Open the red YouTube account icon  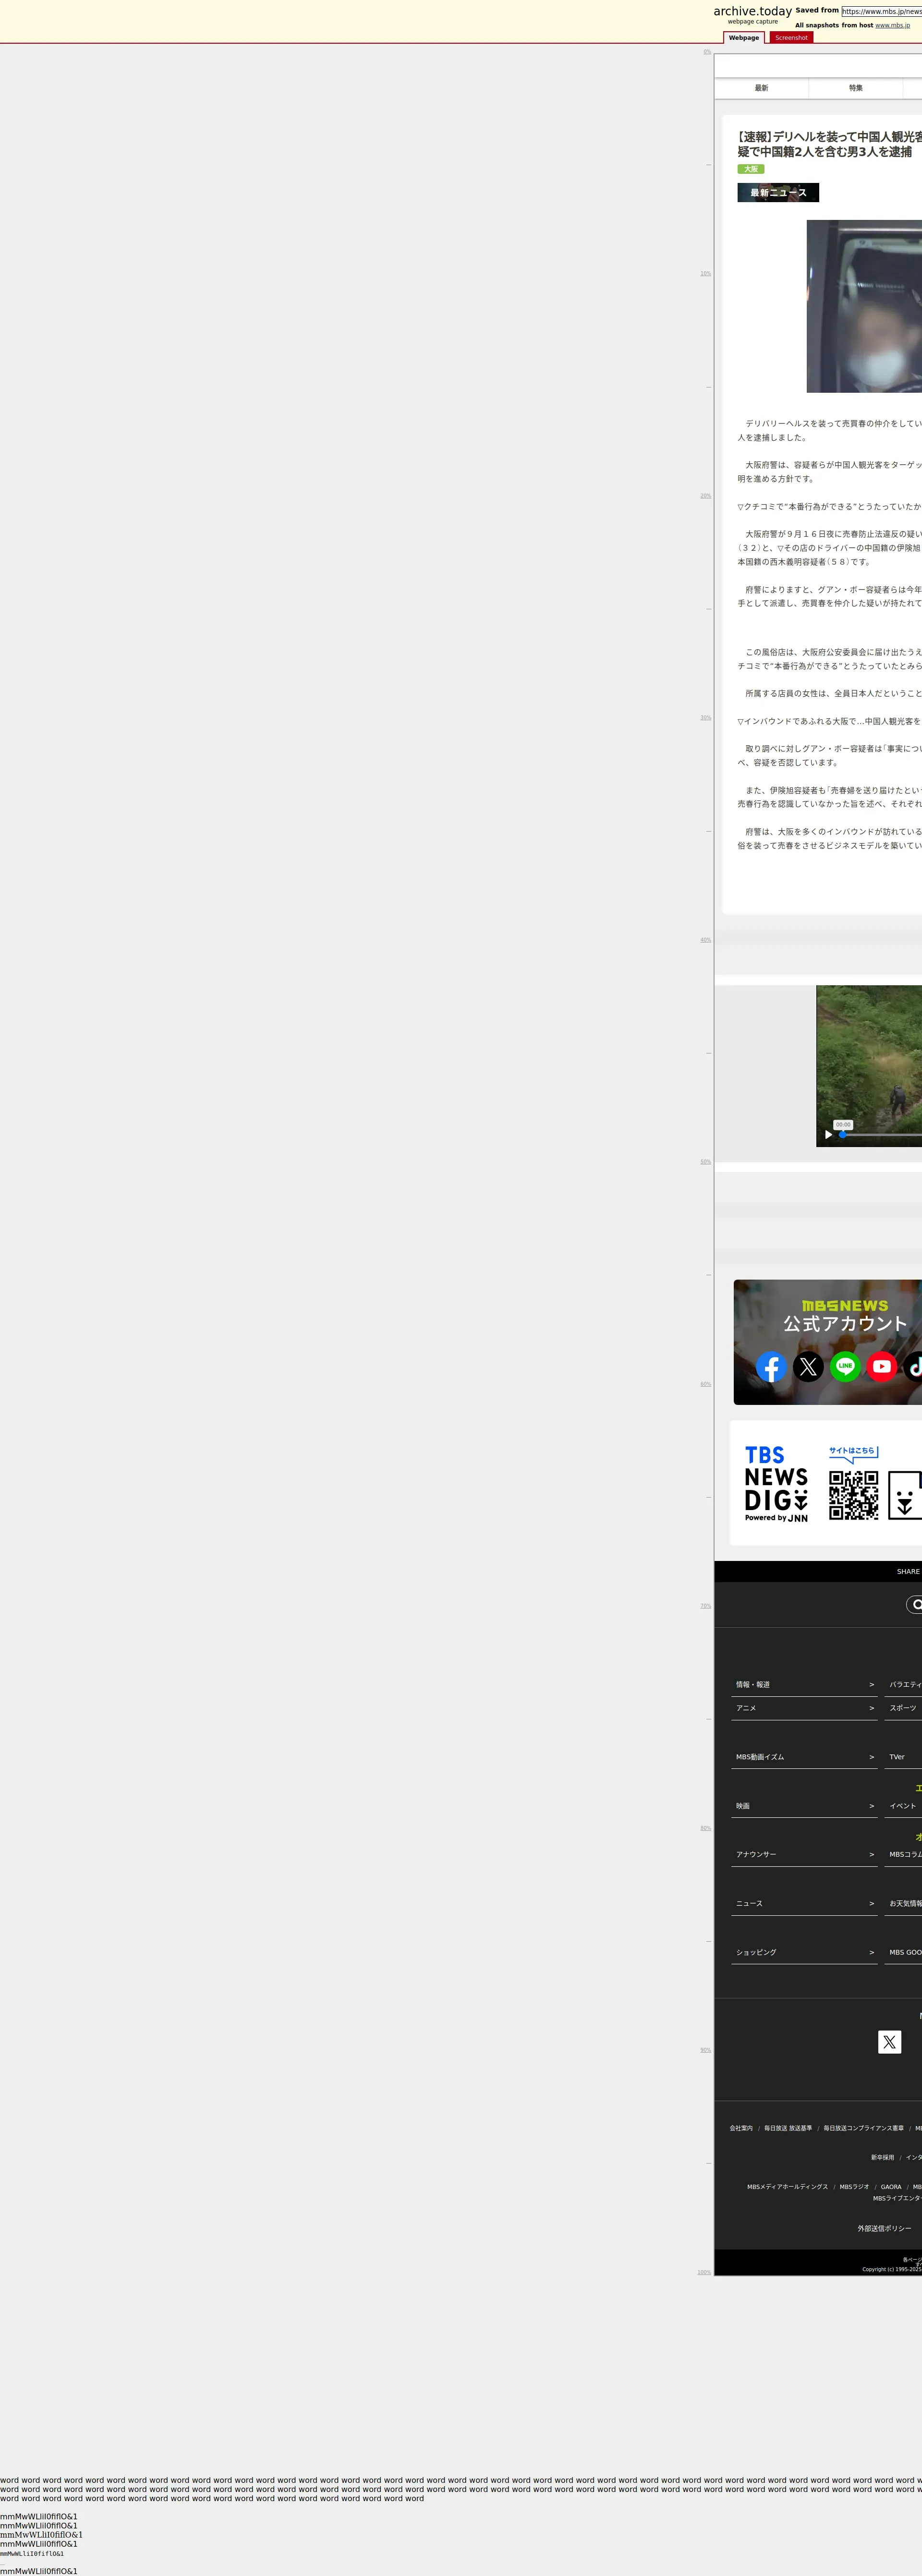click(881, 1366)
